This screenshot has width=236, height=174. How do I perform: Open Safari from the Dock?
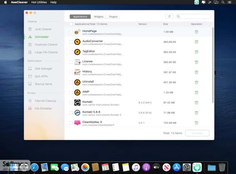[x=34, y=167]
